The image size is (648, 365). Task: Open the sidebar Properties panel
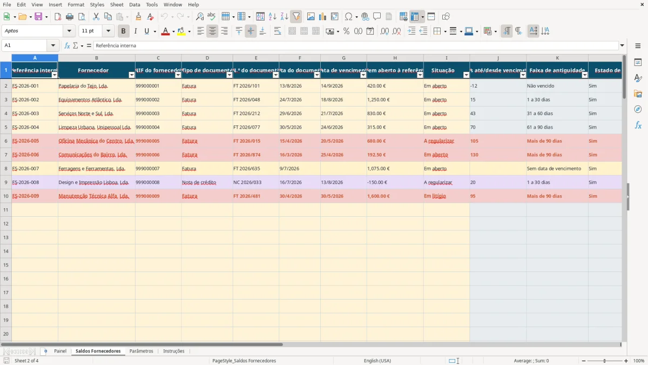638,63
